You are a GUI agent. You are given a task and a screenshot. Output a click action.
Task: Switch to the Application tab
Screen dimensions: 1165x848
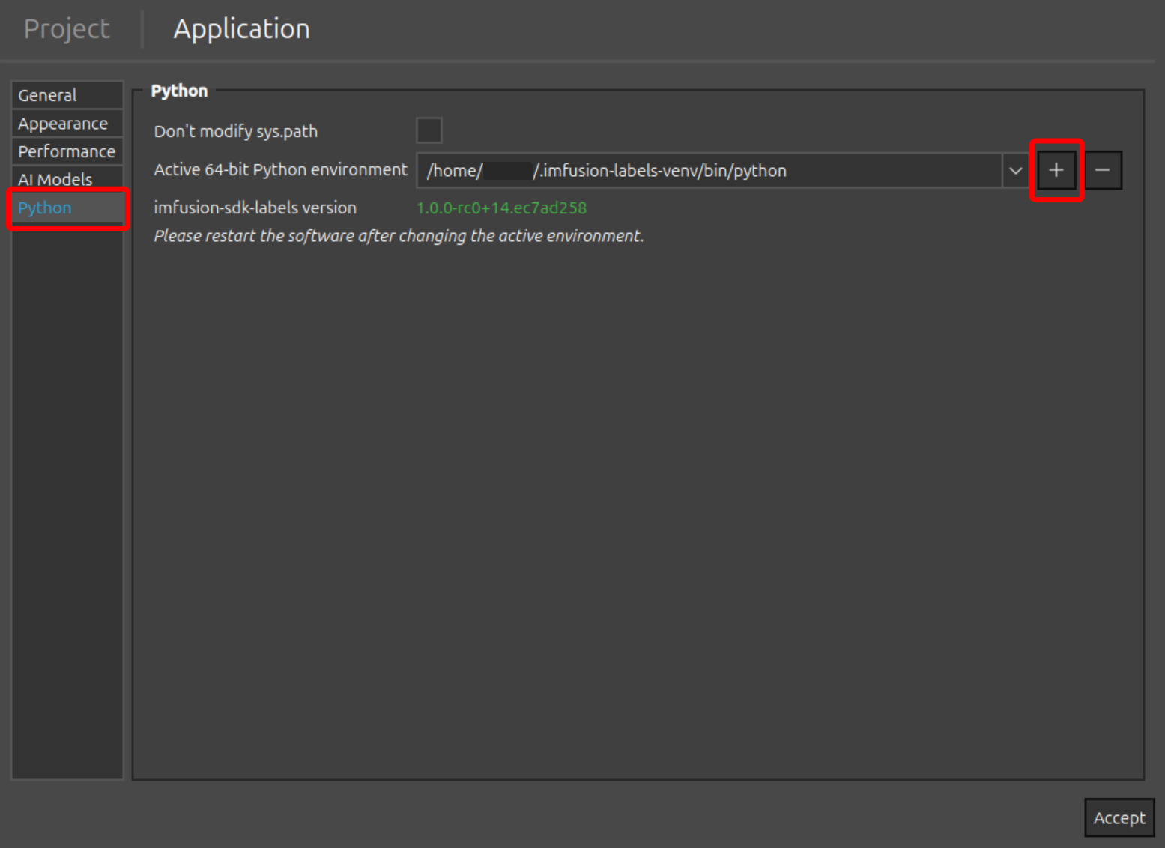click(x=241, y=29)
